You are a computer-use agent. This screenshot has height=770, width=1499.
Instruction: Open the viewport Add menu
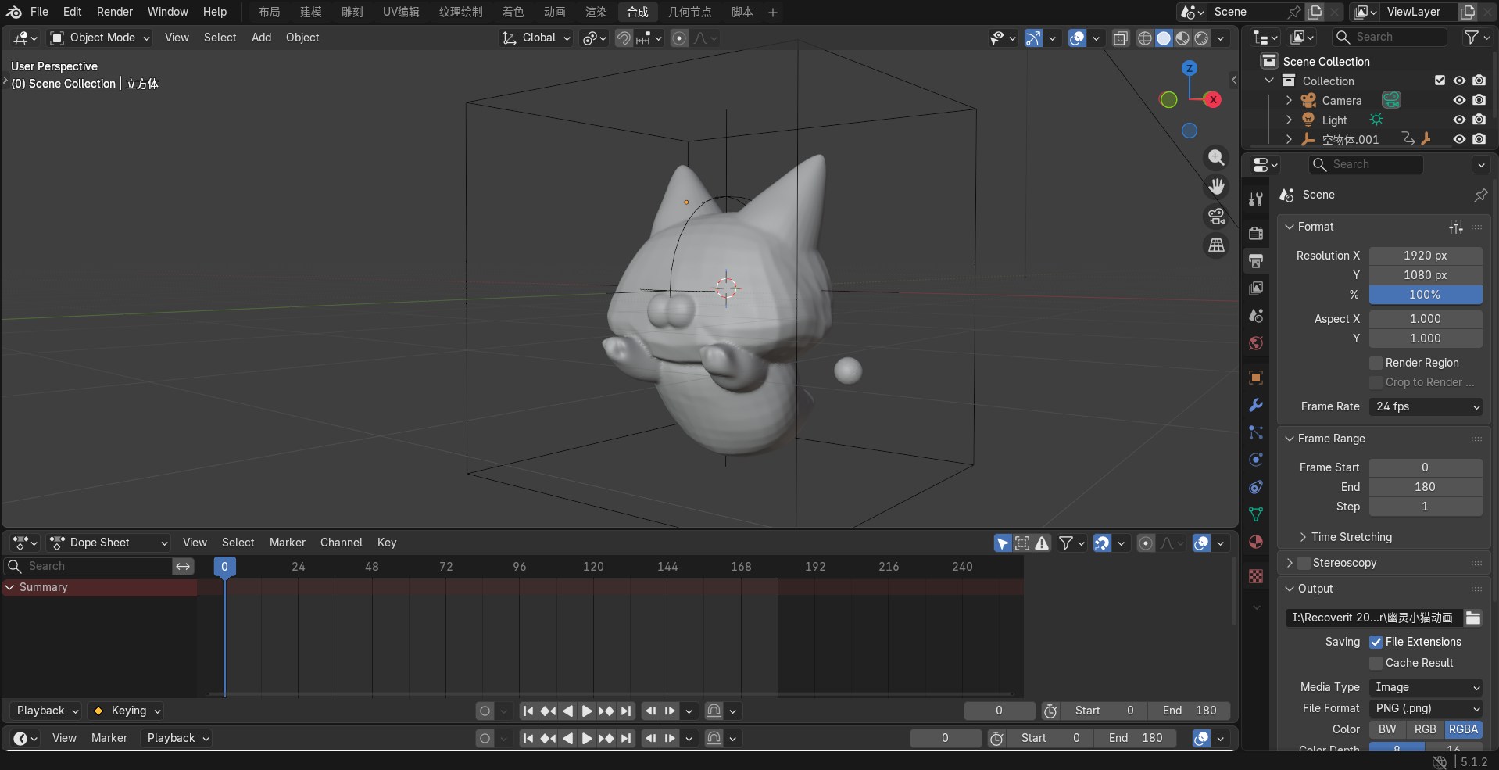click(261, 38)
